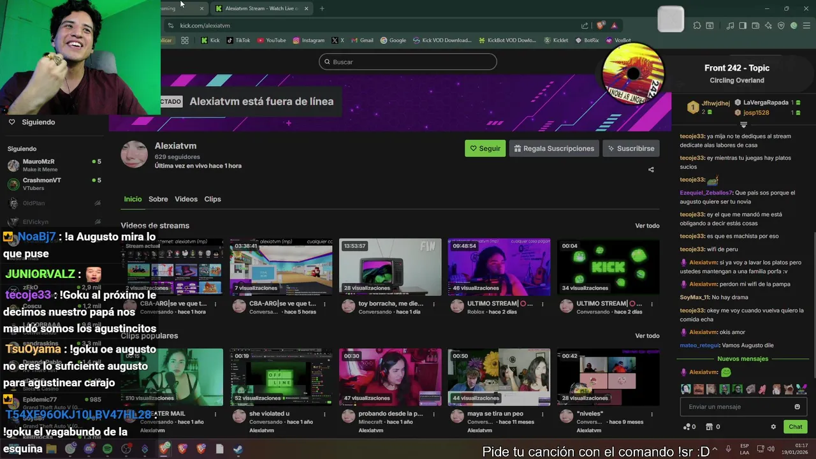
Task: Open MauroMzR channel in sidebar
Action: click(54, 165)
